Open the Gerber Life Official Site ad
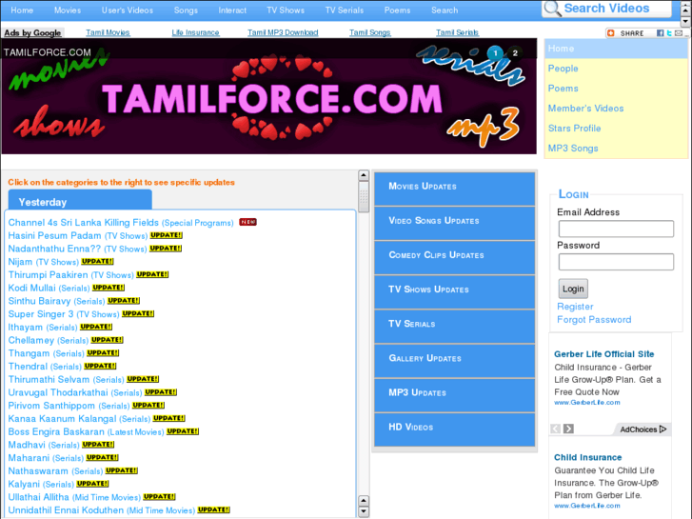Image resolution: width=692 pixels, height=519 pixels. 603,354
